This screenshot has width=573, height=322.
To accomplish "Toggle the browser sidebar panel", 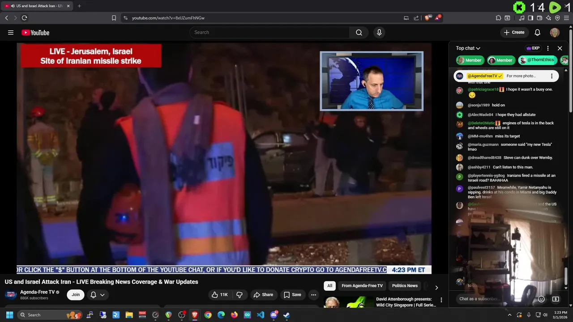I will click(530, 18).
